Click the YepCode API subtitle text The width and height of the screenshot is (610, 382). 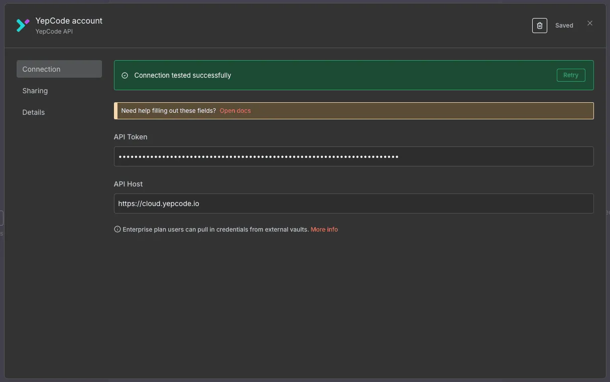pos(54,32)
